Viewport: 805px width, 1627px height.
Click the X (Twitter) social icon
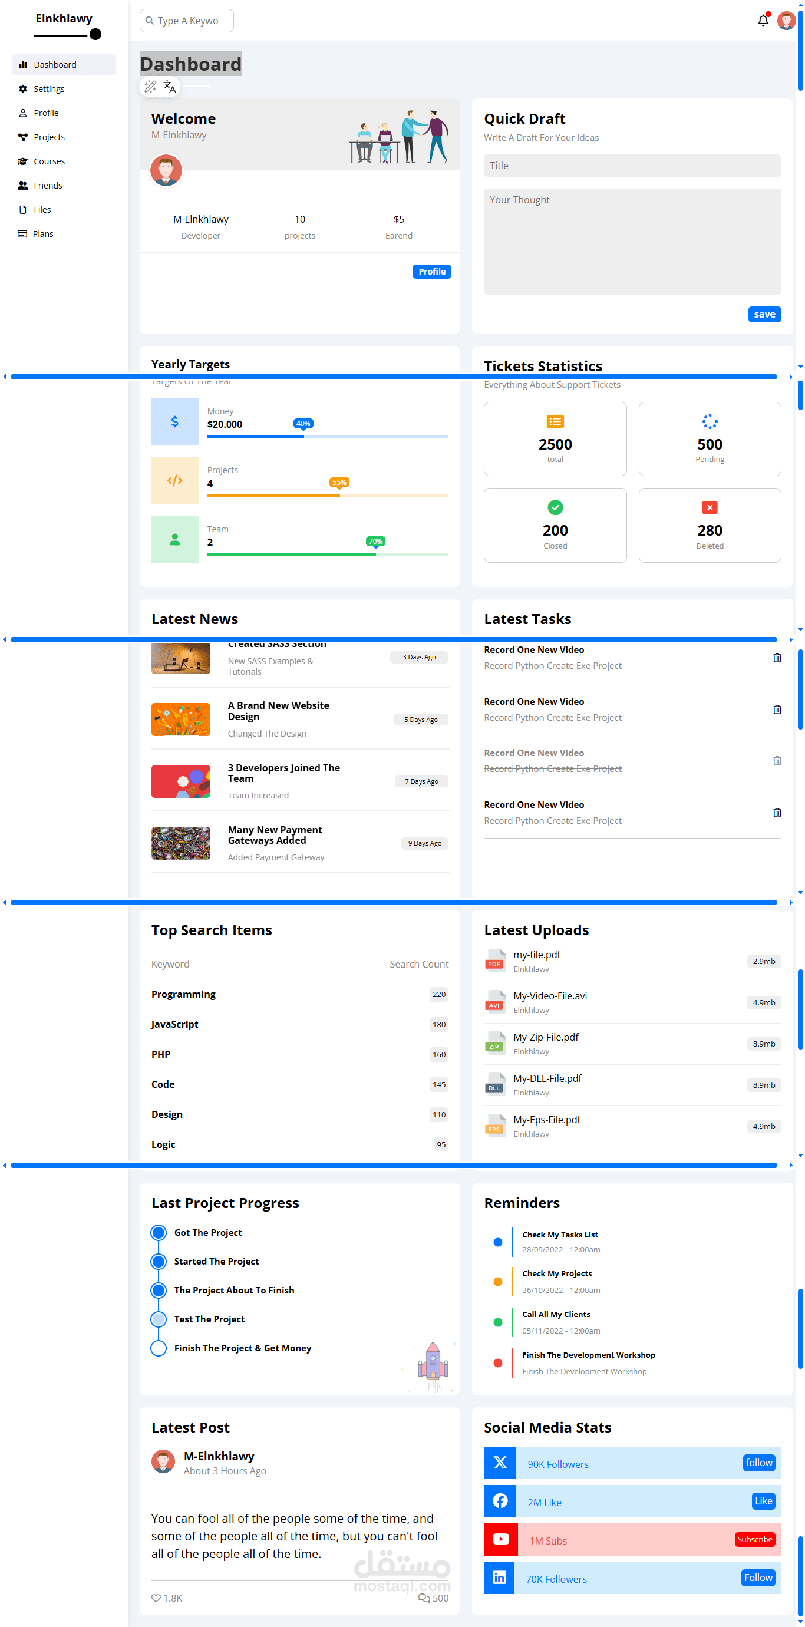click(500, 1462)
